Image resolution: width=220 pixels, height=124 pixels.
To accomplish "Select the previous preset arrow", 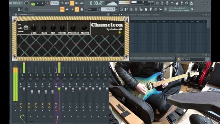I will [x=119, y=14].
